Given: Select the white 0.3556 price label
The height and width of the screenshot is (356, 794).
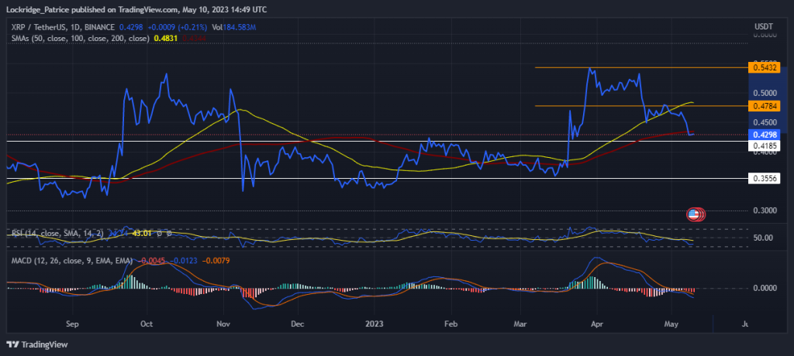Looking at the screenshot, I should (764, 179).
